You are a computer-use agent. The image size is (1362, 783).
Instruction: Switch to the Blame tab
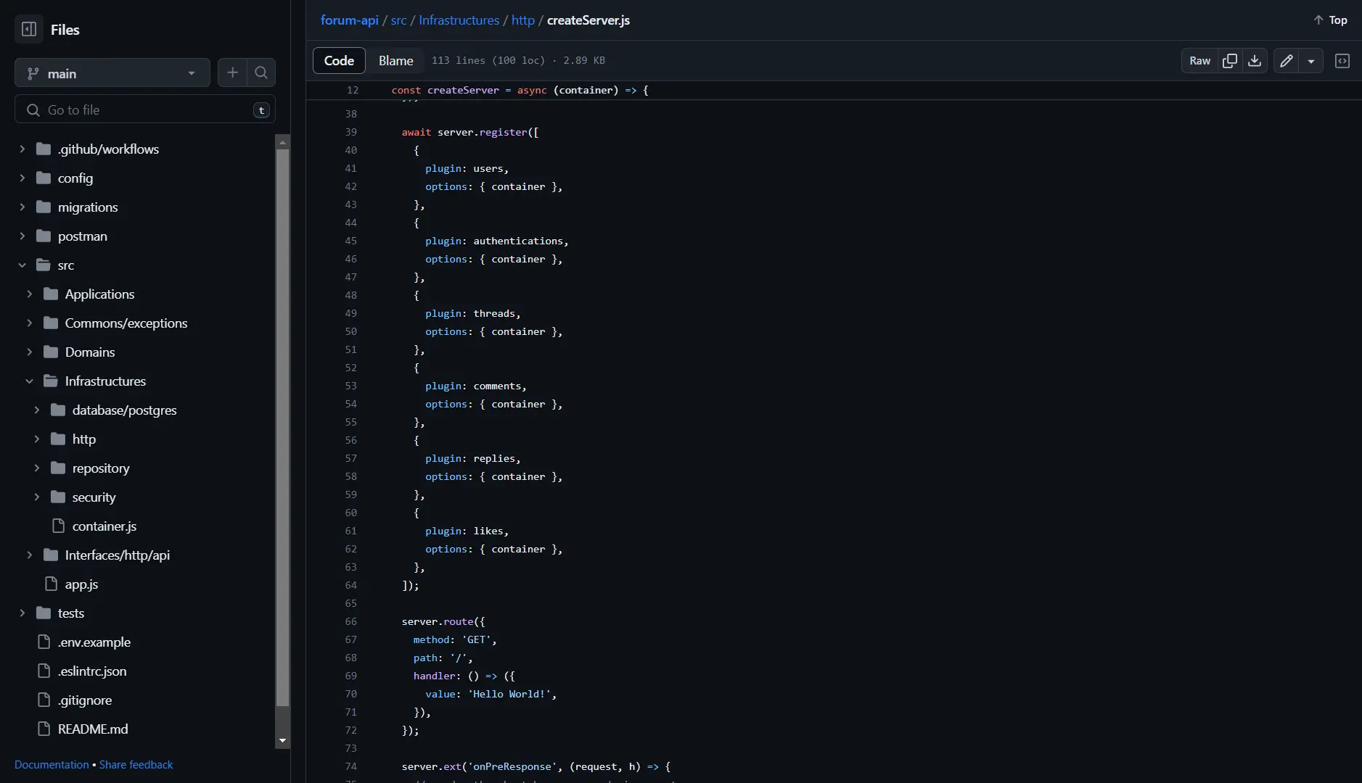(395, 61)
